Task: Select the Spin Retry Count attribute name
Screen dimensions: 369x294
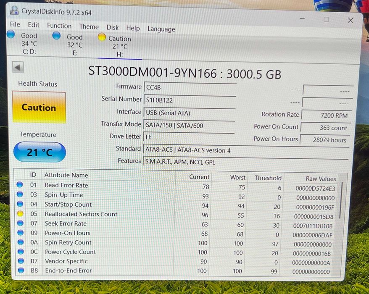Action: (x=68, y=242)
